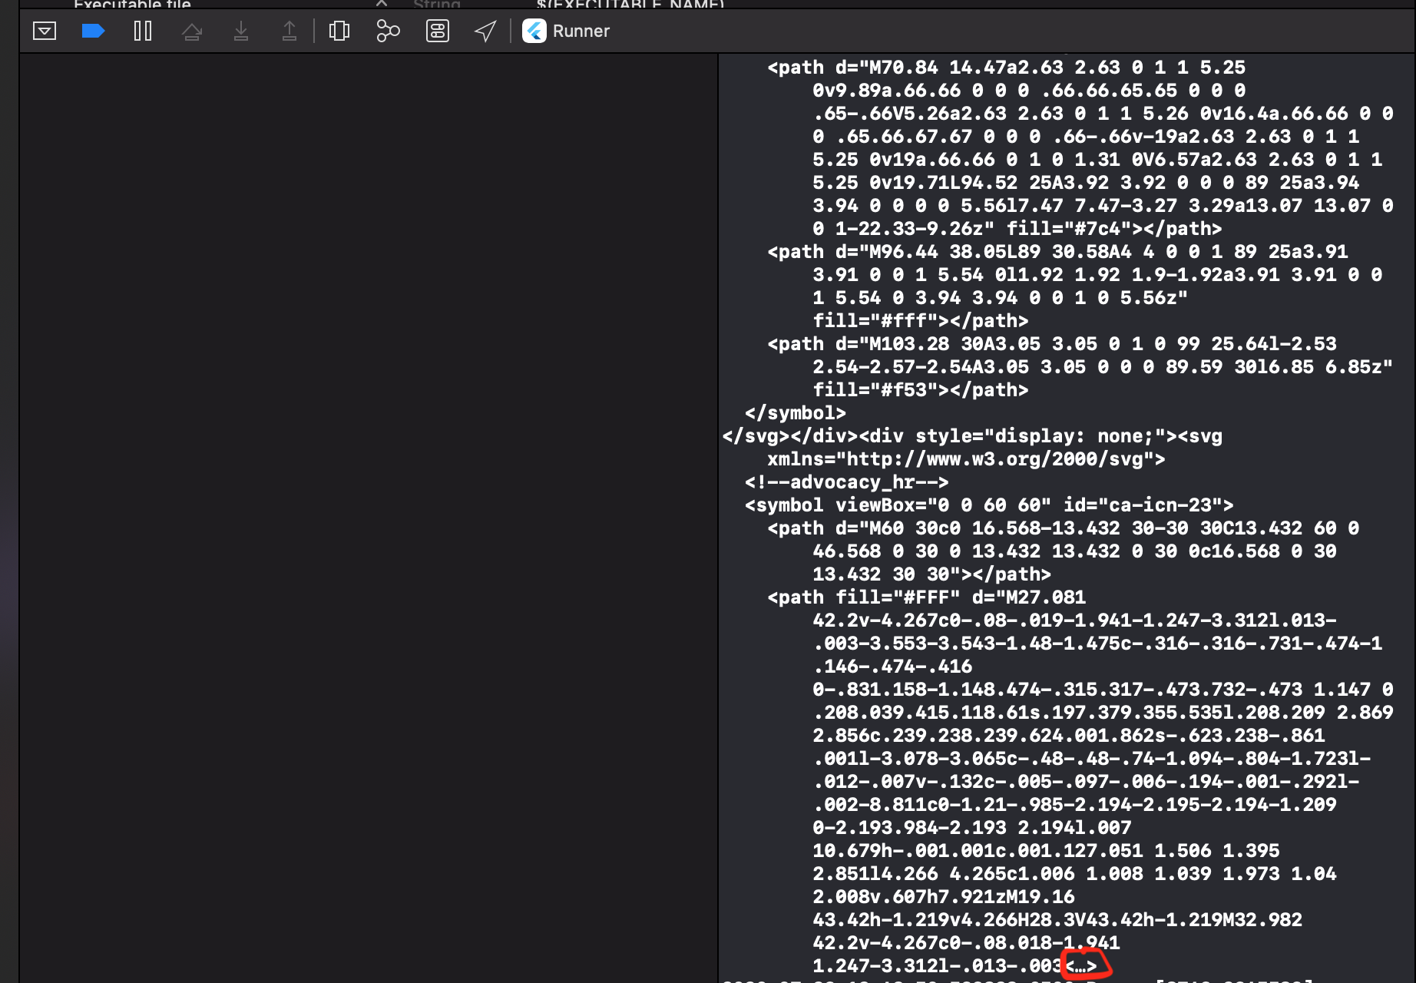This screenshot has height=983, width=1416.
Task: Hide the debug area
Action: [45, 31]
